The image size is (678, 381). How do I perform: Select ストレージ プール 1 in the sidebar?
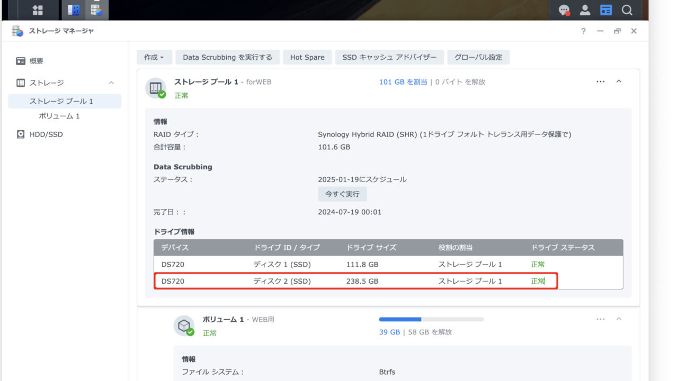65,101
